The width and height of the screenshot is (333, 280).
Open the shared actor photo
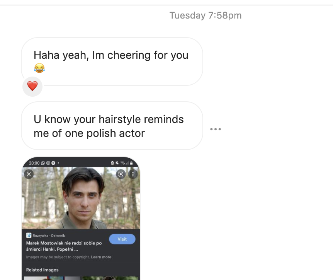(81, 198)
